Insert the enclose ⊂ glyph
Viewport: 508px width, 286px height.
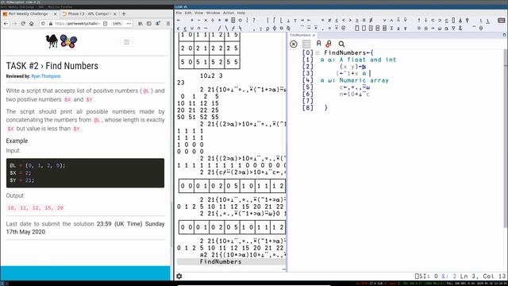coord(433,21)
